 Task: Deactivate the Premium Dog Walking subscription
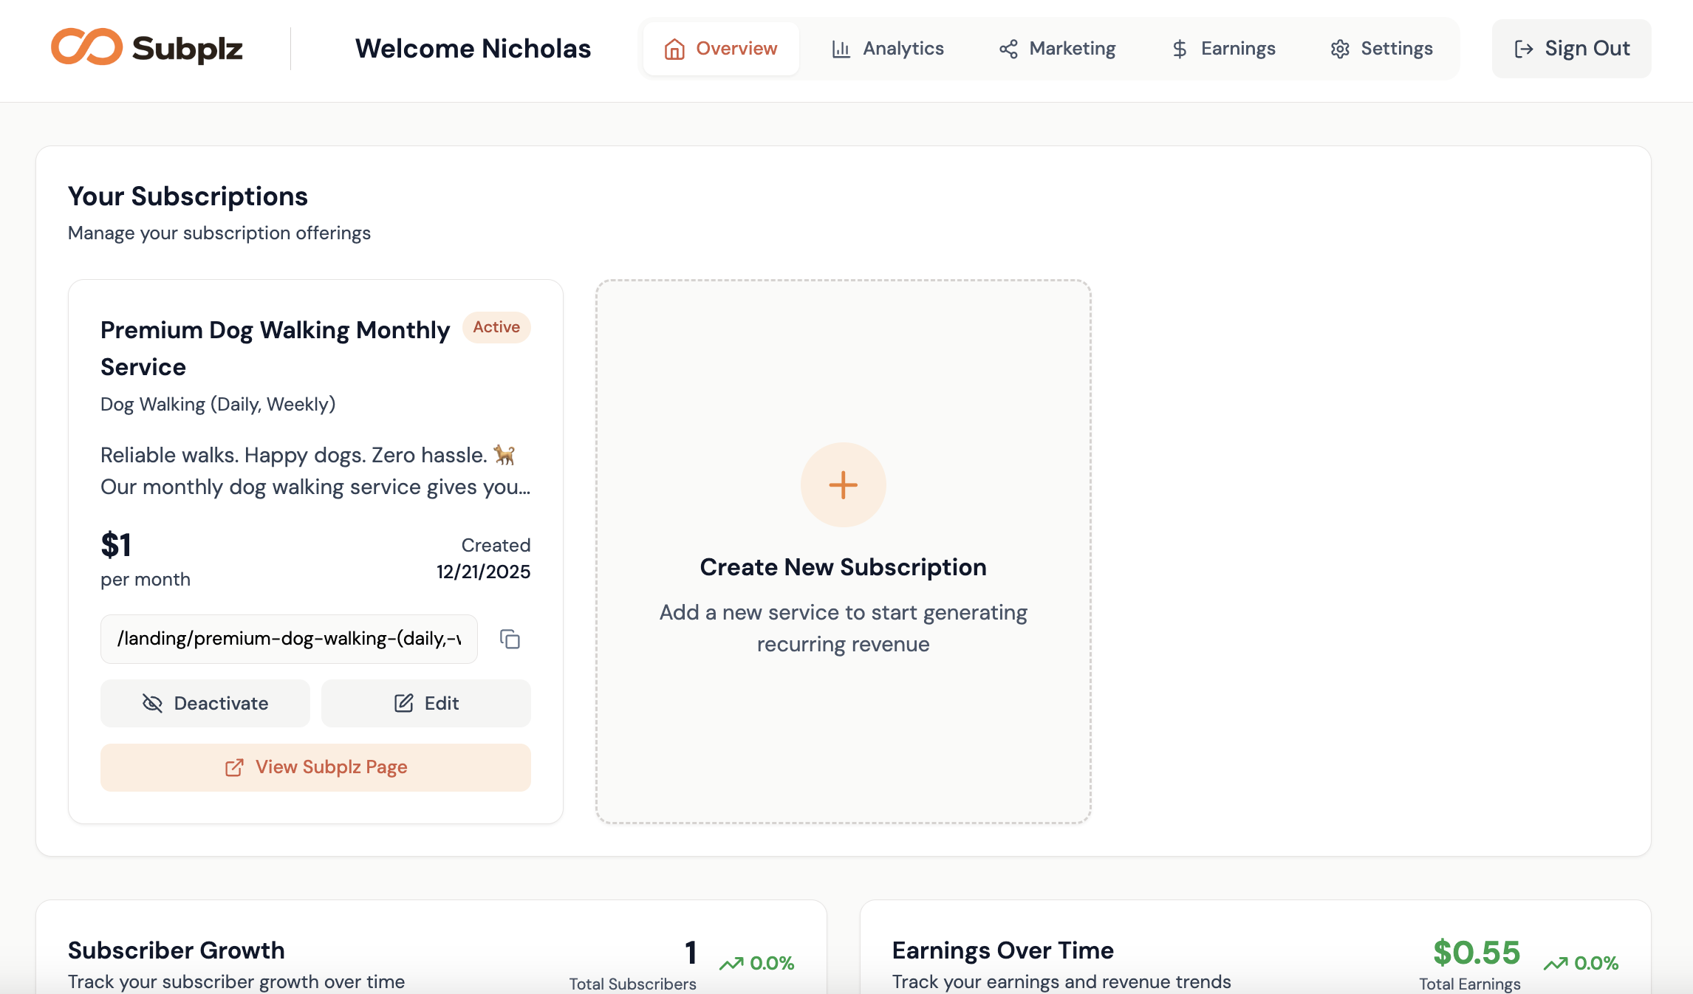[x=205, y=703]
